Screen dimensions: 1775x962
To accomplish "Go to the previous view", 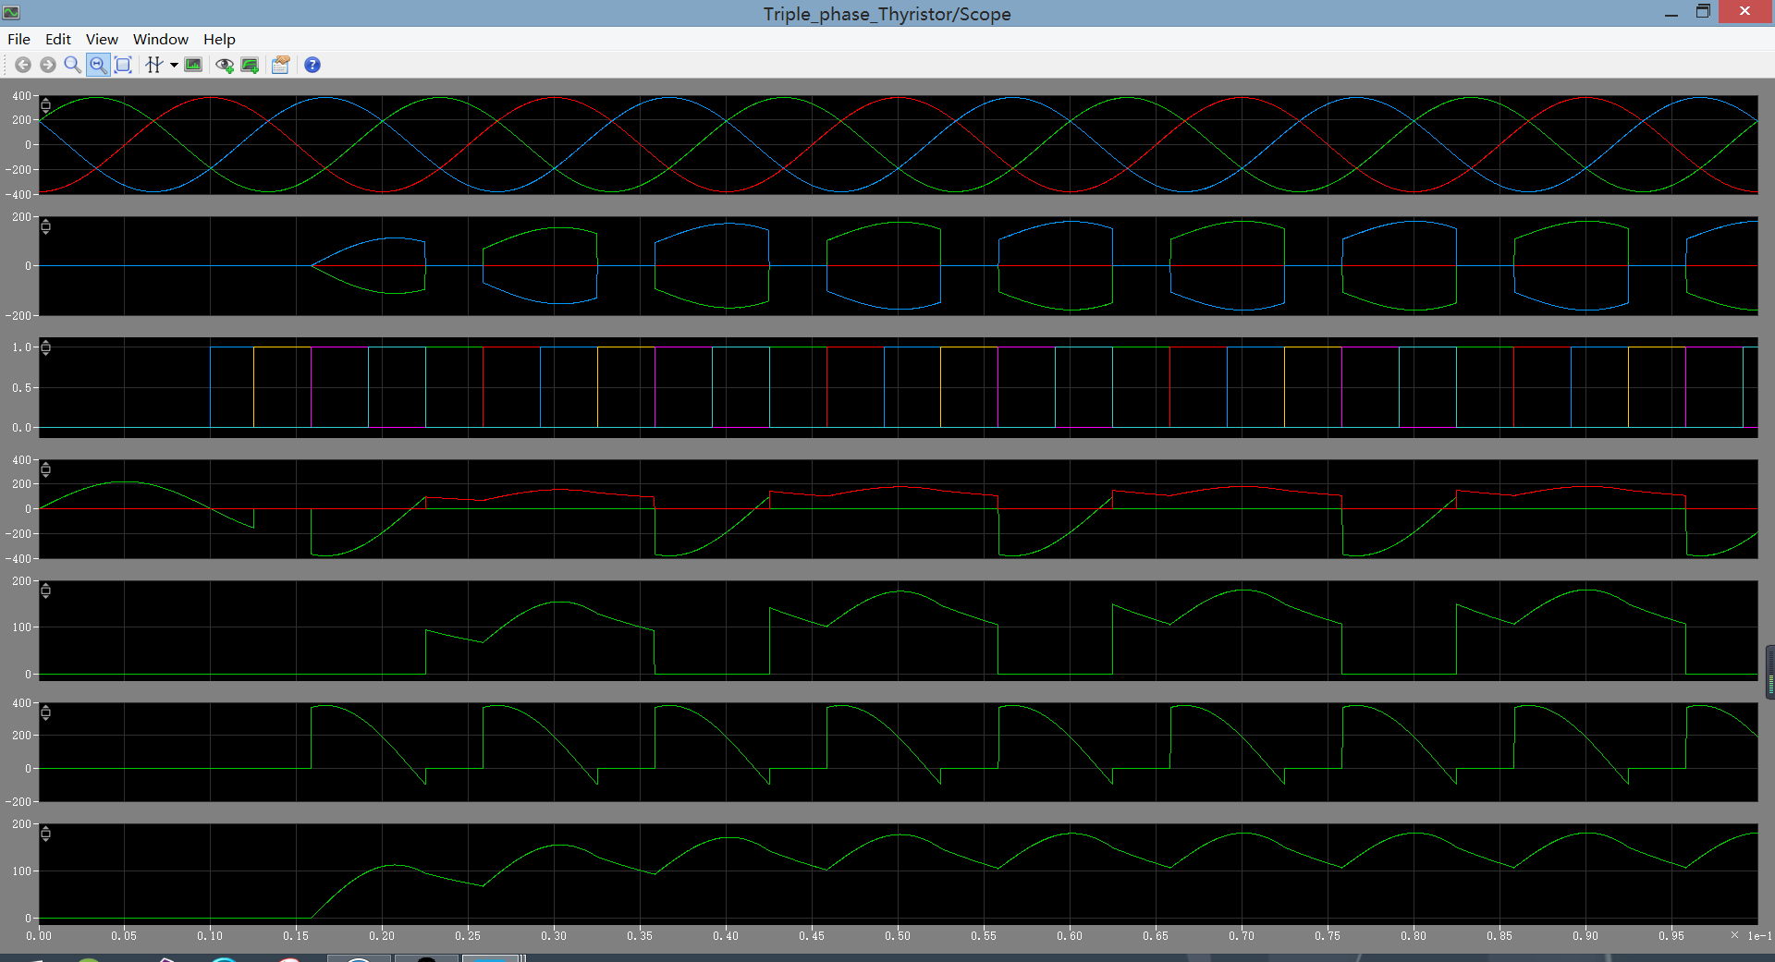I will 23,65.
